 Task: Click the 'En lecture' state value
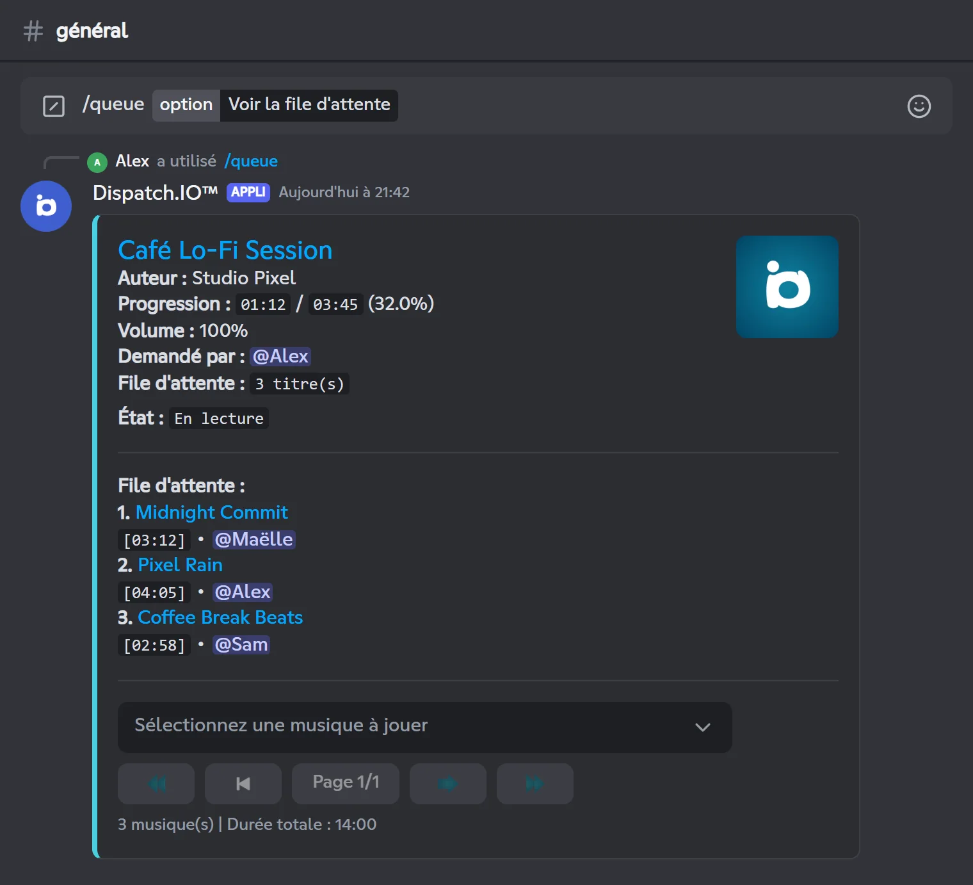point(219,418)
